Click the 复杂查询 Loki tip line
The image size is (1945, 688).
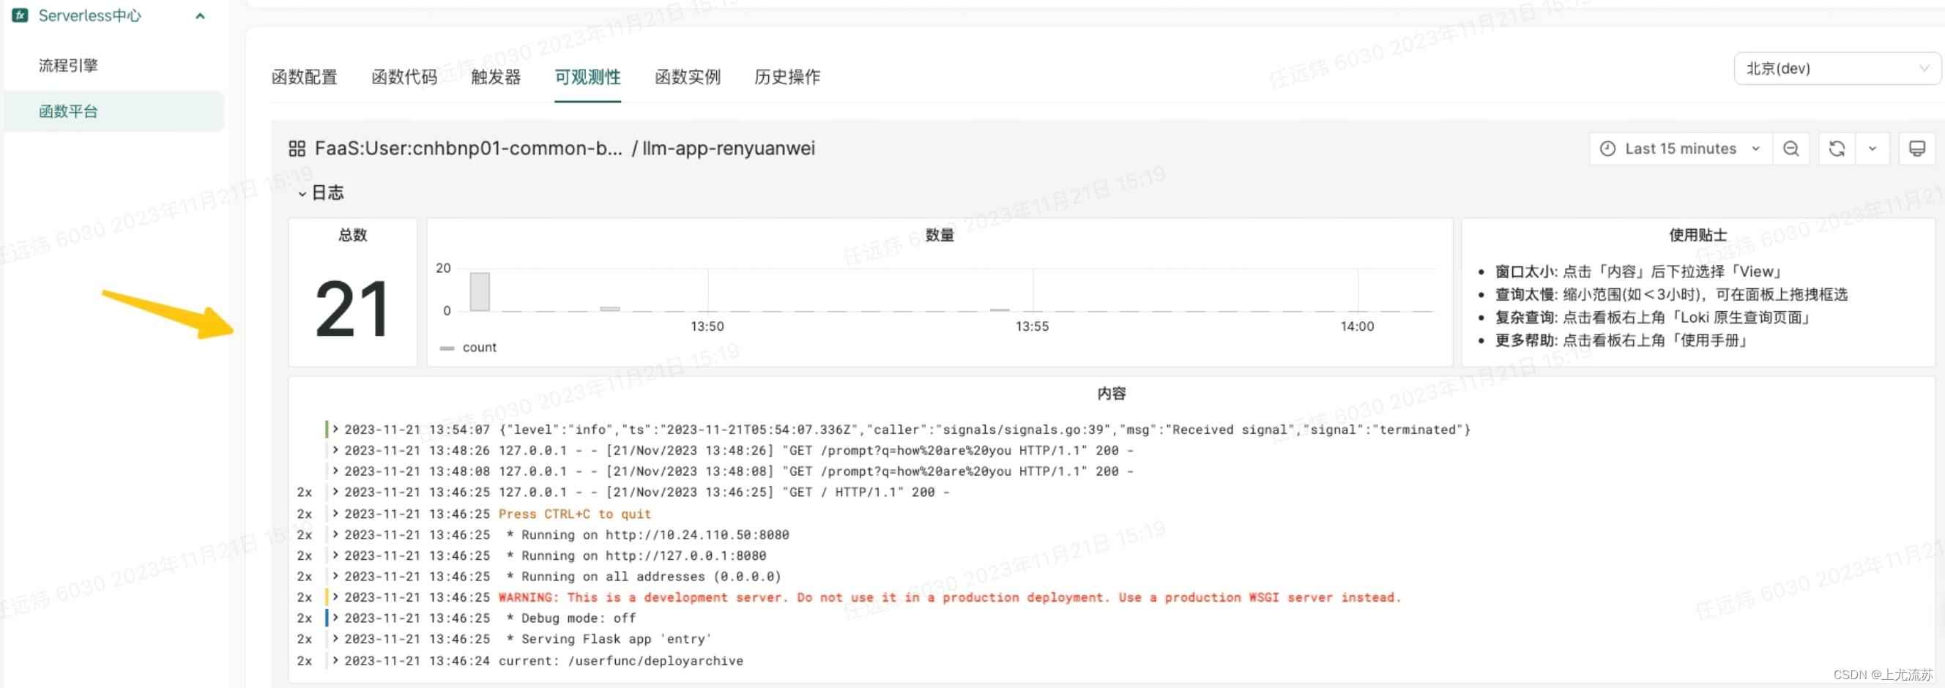pos(1654,318)
